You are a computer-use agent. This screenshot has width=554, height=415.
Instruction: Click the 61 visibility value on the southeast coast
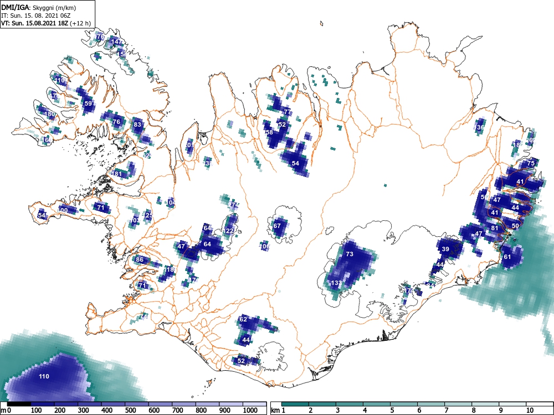[507, 257]
